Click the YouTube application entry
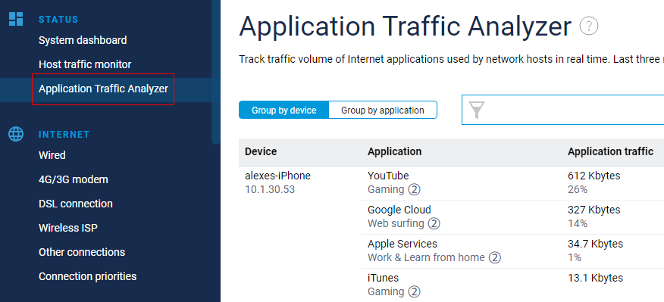The image size is (664, 302). tap(388, 176)
